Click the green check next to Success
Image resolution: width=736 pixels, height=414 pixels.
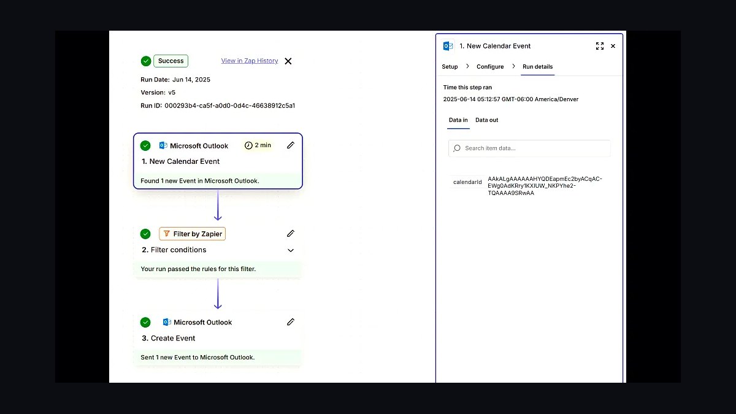point(146,61)
